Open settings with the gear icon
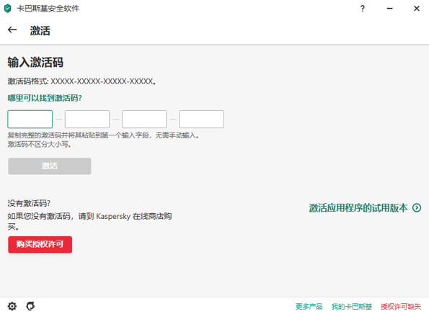Screen dimensions: 429x314 (12, 306)
